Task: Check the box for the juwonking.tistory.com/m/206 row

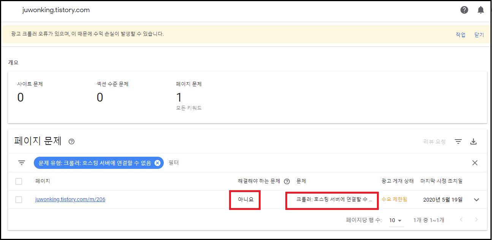Action: pos(19,199)
